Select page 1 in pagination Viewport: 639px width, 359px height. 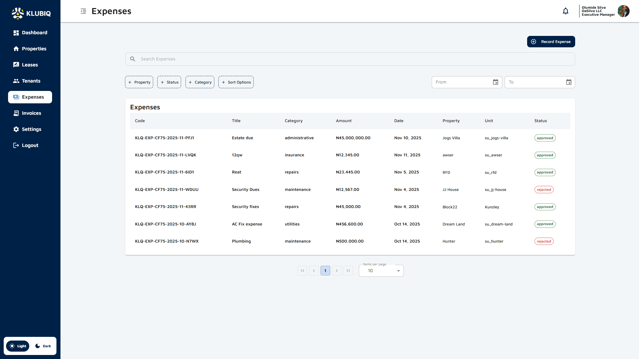pyautogui.click(x=325, y=270)
